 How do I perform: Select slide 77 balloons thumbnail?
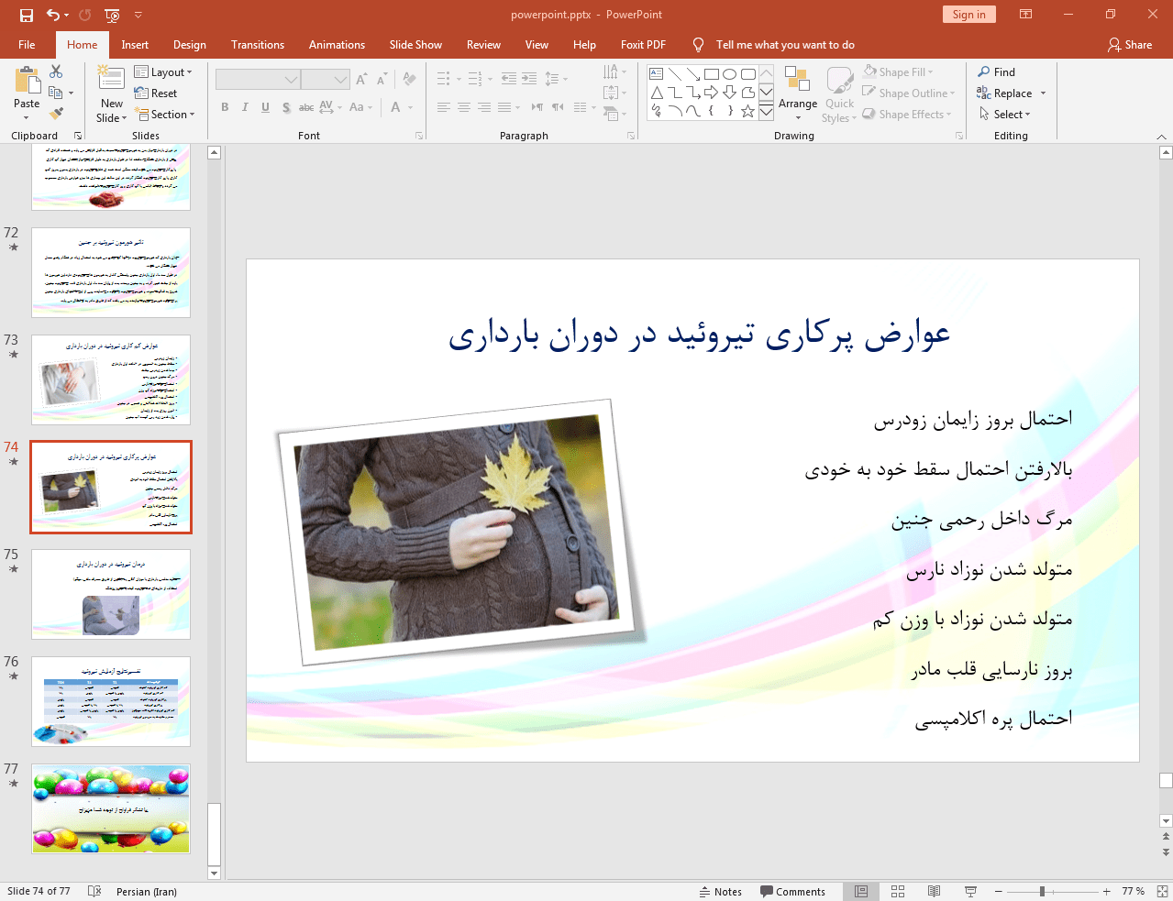111,808
